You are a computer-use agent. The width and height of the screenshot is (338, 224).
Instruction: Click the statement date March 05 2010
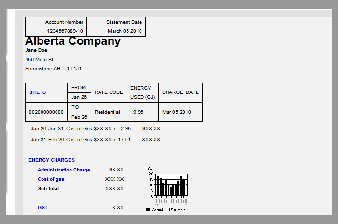pos(125,31)
